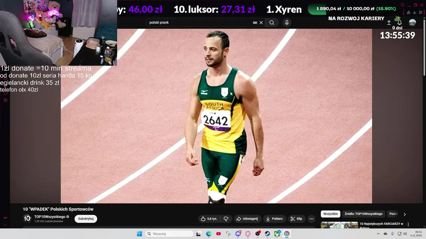Click the OneDrive cloud tray icon
Viewport: 426px width, 239px height.
click(385, 234)
